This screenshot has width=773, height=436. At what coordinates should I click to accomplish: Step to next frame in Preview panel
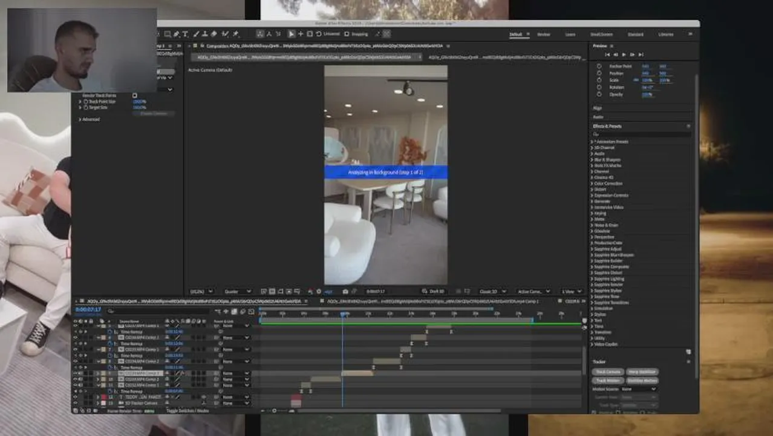click(x=632, y=54)
